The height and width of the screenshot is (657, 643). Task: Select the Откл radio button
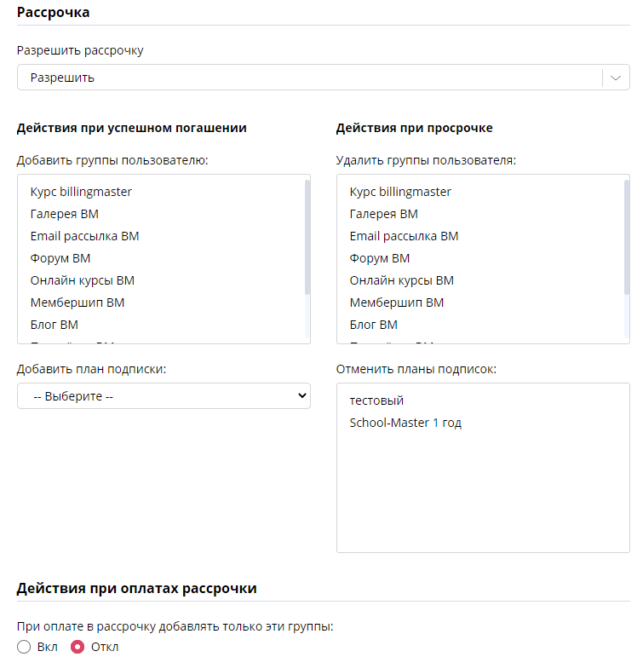(78, 647)
